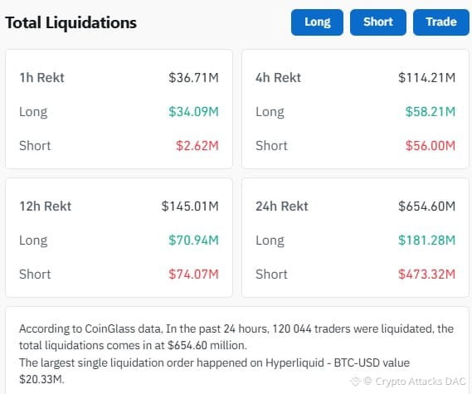
Task: Click the Crypto Attacks DAC watermark icon
Action: [356, 381]
